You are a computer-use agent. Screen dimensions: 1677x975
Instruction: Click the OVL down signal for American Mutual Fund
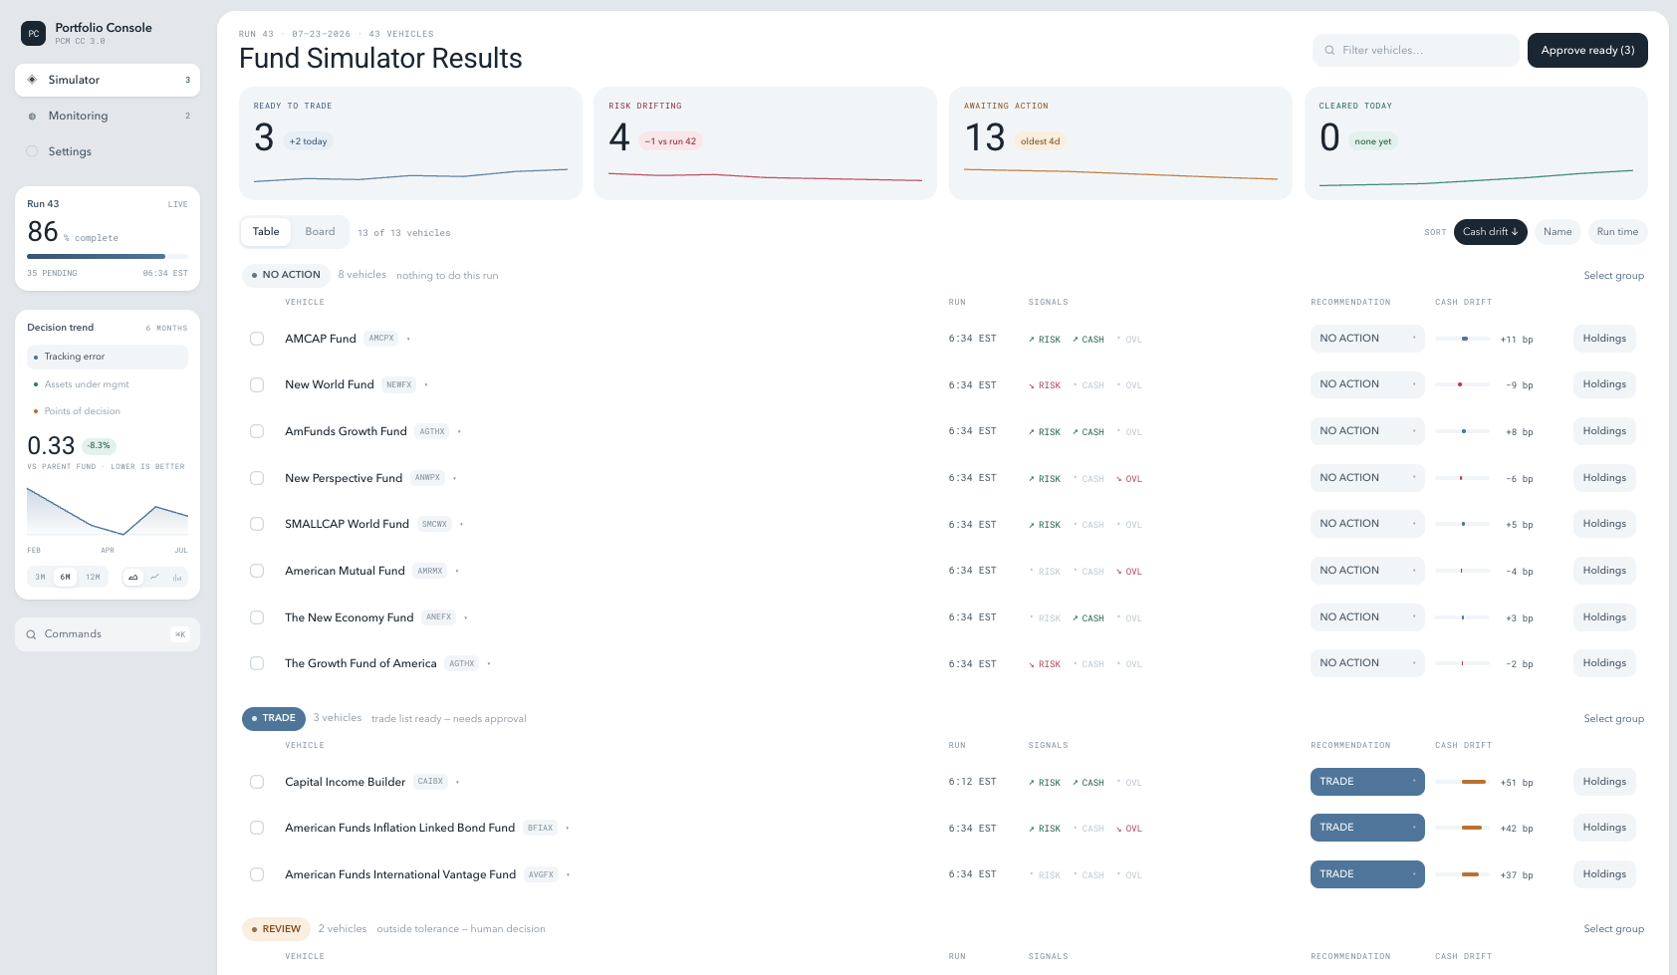[1129, 572]
